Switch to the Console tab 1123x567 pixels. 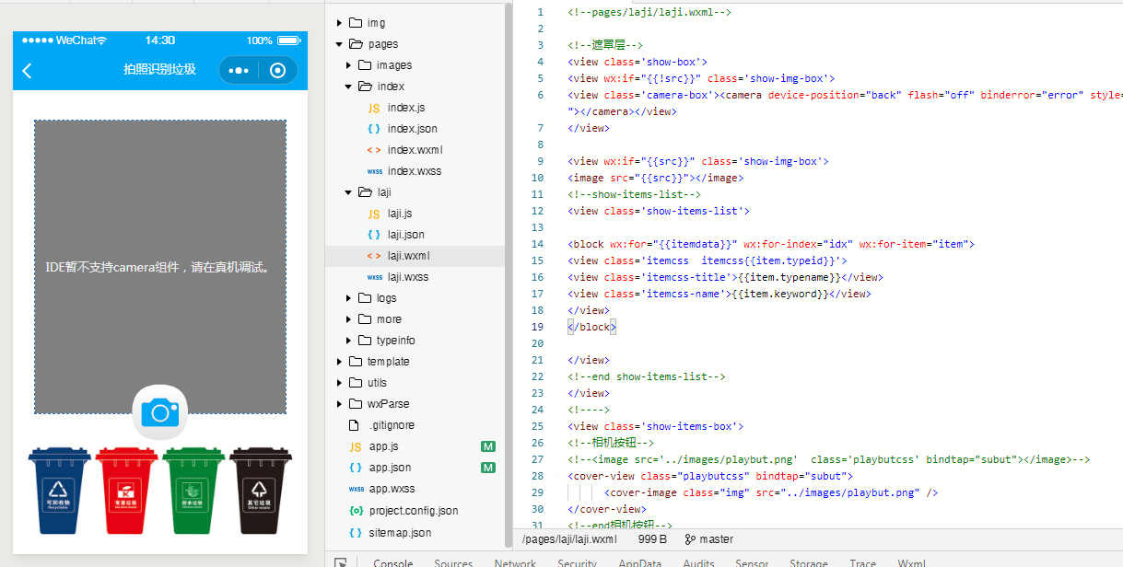pos(393,562)
